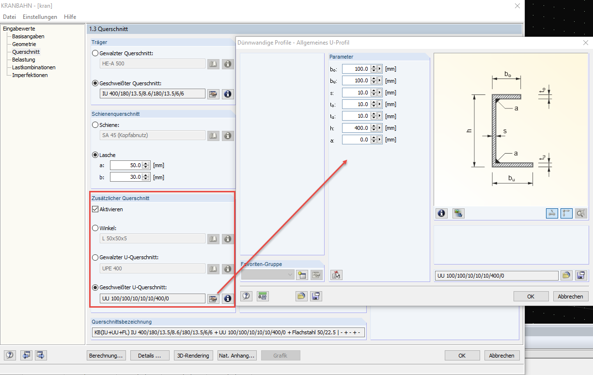Edit the welded IU 400/180 cross-section parameters

click(213, 94)
